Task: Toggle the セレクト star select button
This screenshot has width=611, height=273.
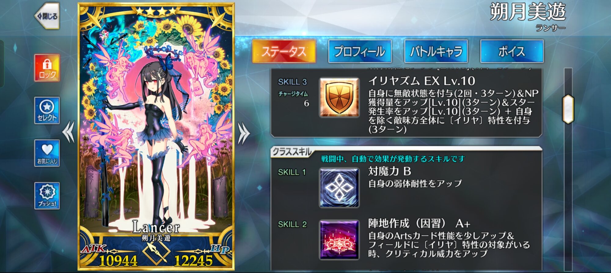Action: (x=47, y=110)
